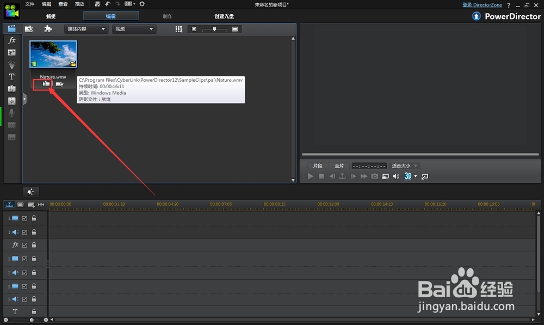Image resolution: width=544 pixels, height=325 pixels.
Task: Select 片段 preview mode
Action: (x=318, y=166)
